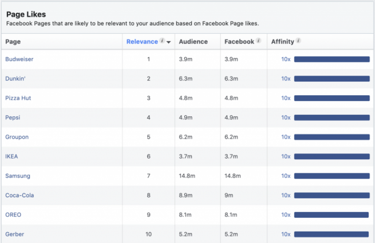This screenshot has width=375, height=243.
Task: Click the Budweiser affinity bar
Action: [x=332, y=59]
